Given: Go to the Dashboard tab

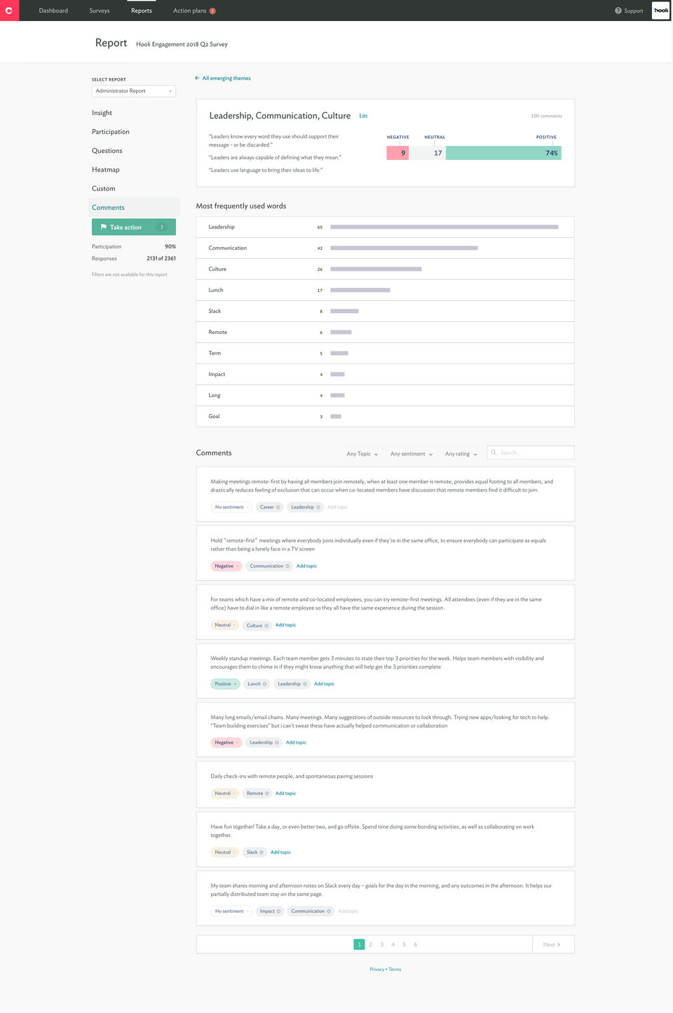Looking at the screenshot, I should pos(53,11).
